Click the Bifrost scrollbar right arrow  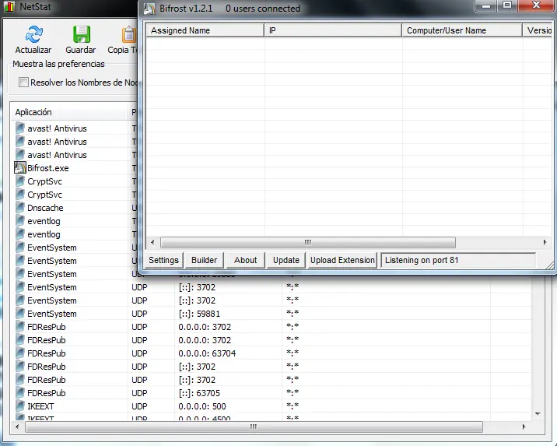[x=545, y=242]
